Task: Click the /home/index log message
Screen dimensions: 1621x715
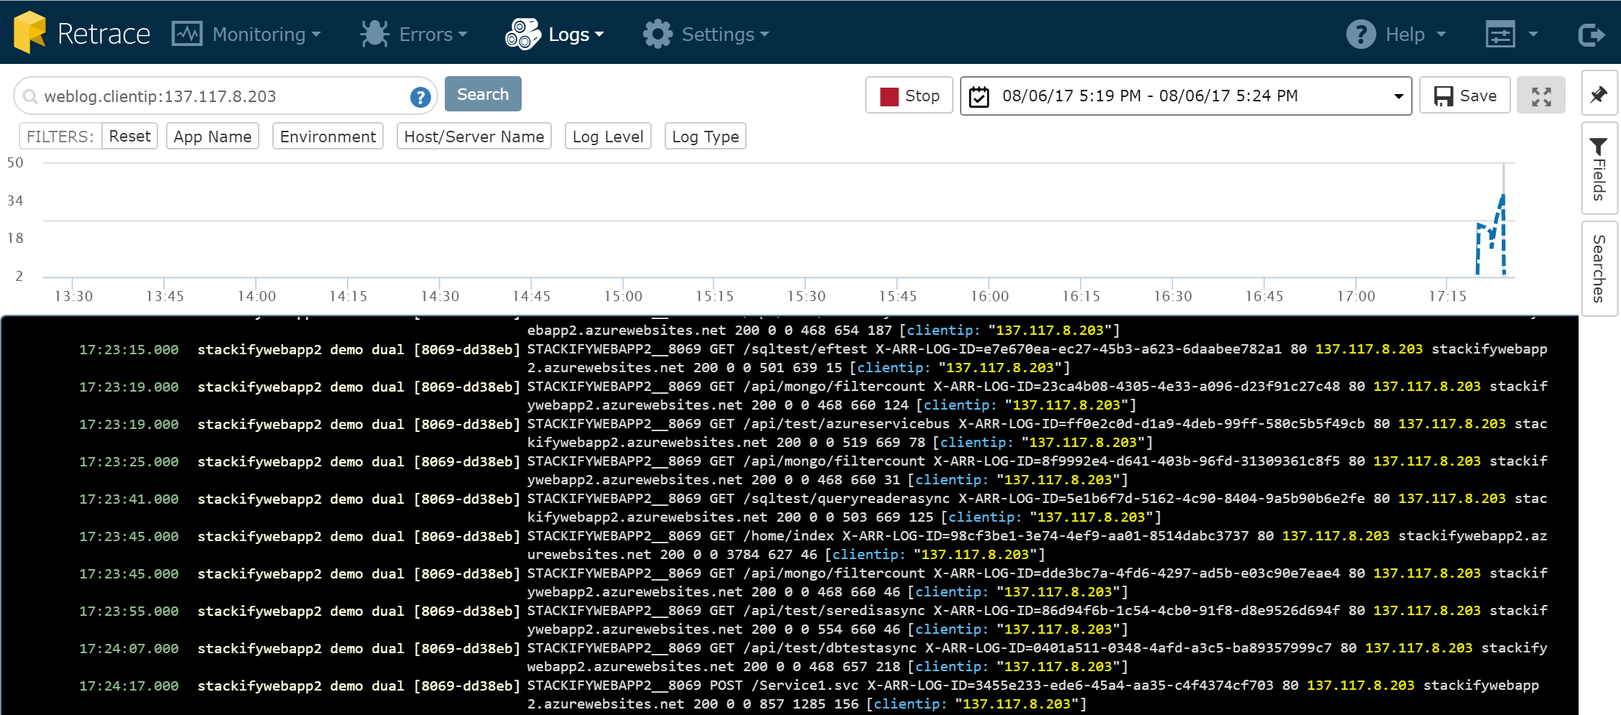Action: click(1037, 545)
